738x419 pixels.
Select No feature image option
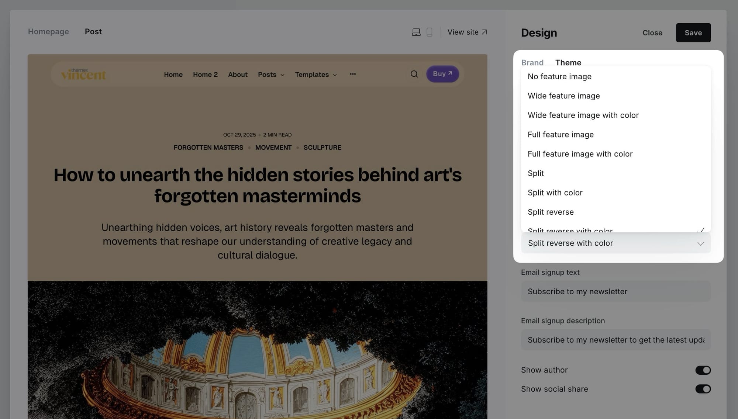click(559, 76)
